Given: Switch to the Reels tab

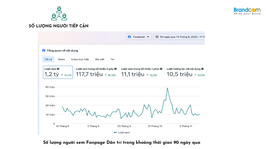Looking at the screenshot, I should click(62, 59).
